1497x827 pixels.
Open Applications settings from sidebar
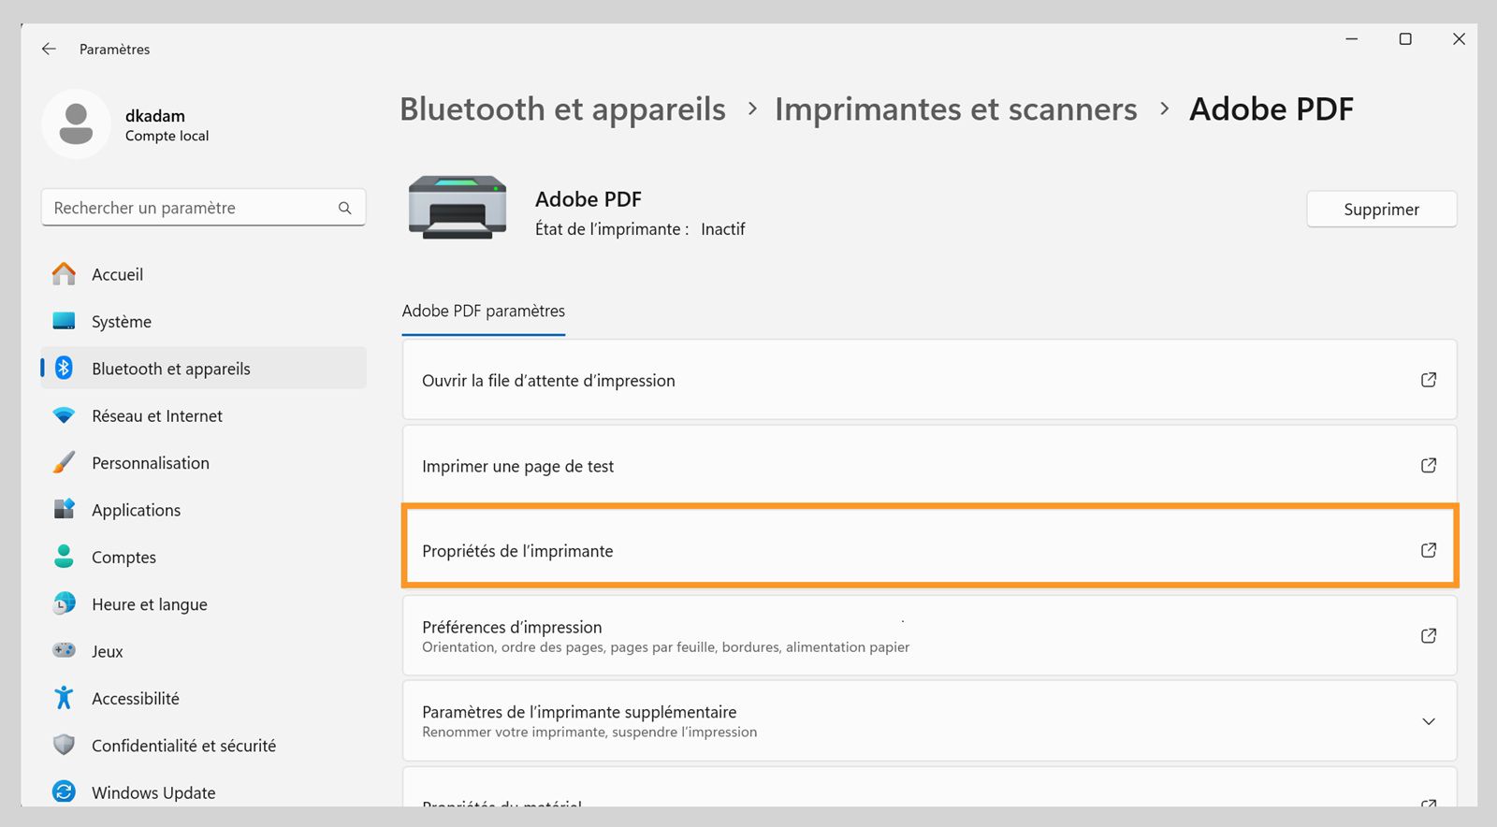136,510
